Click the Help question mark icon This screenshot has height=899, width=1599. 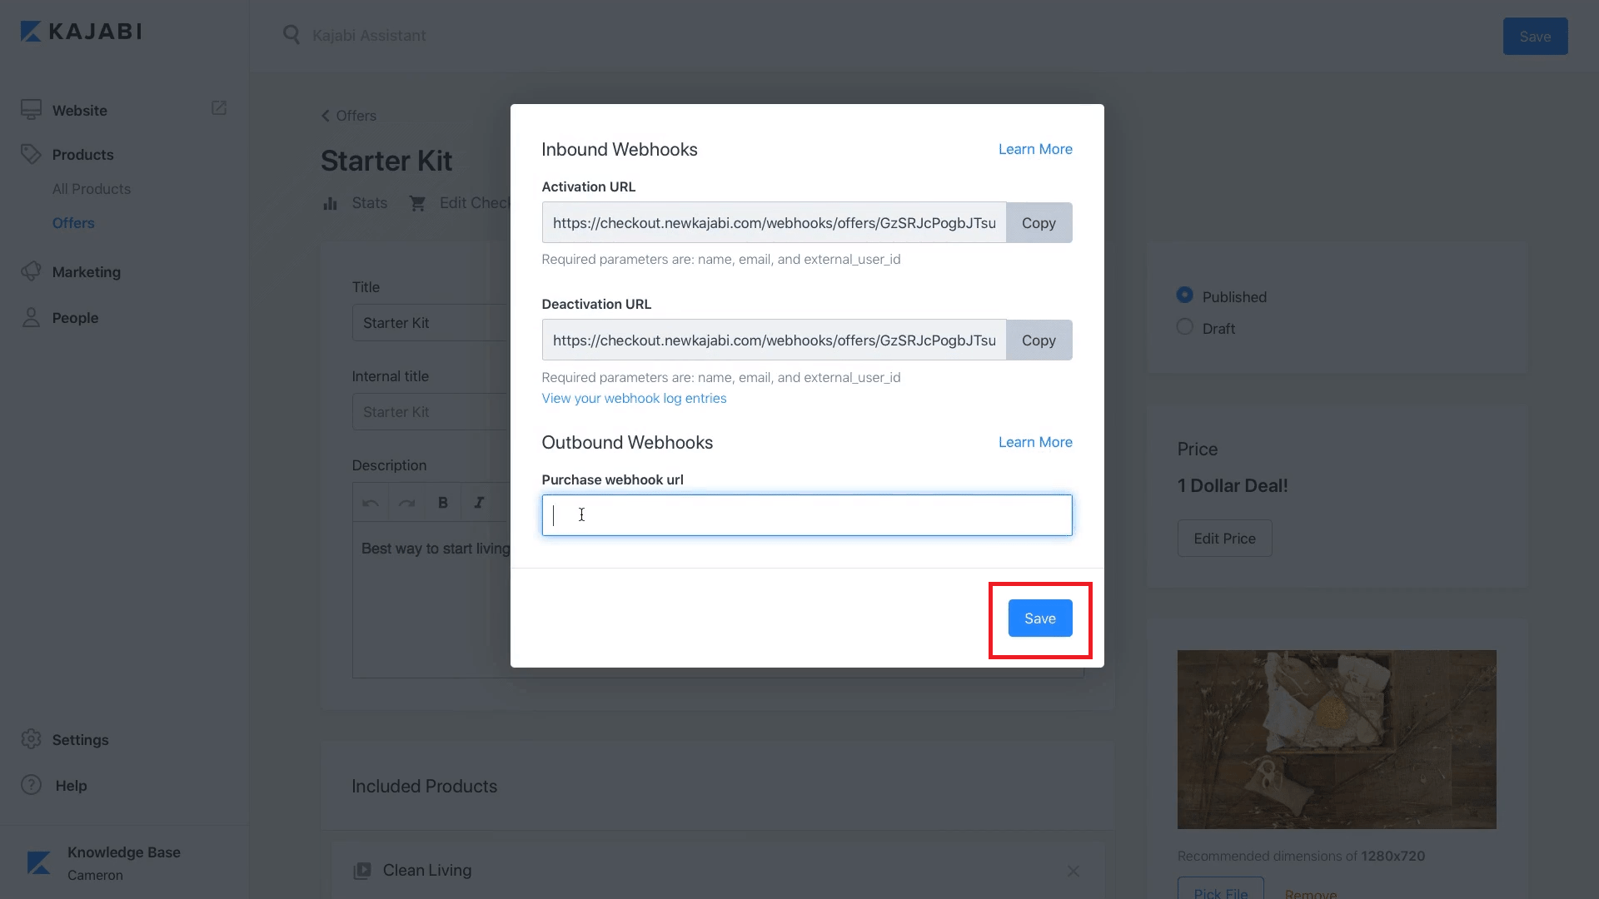pyautogui.click(x=30, y=785)
